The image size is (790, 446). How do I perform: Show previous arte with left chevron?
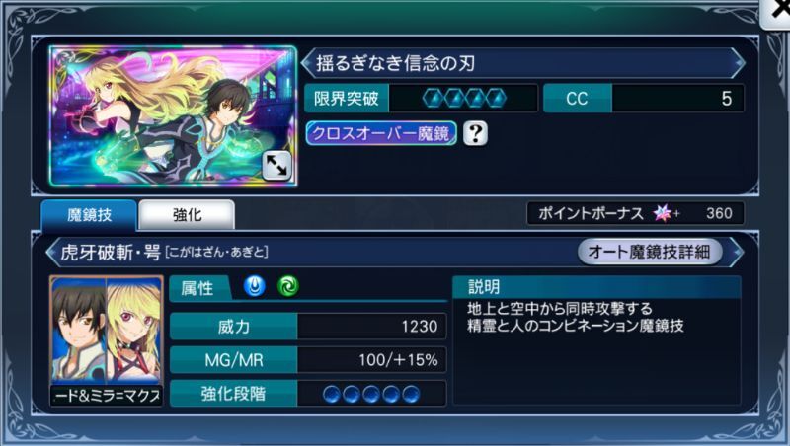51,252
